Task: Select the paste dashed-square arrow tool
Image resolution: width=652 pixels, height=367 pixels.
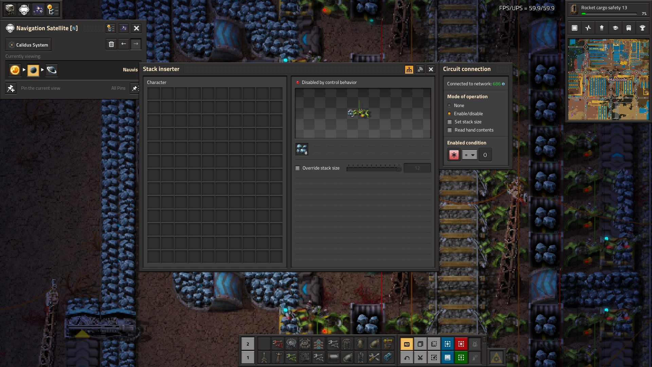Action: coord(434,357)
